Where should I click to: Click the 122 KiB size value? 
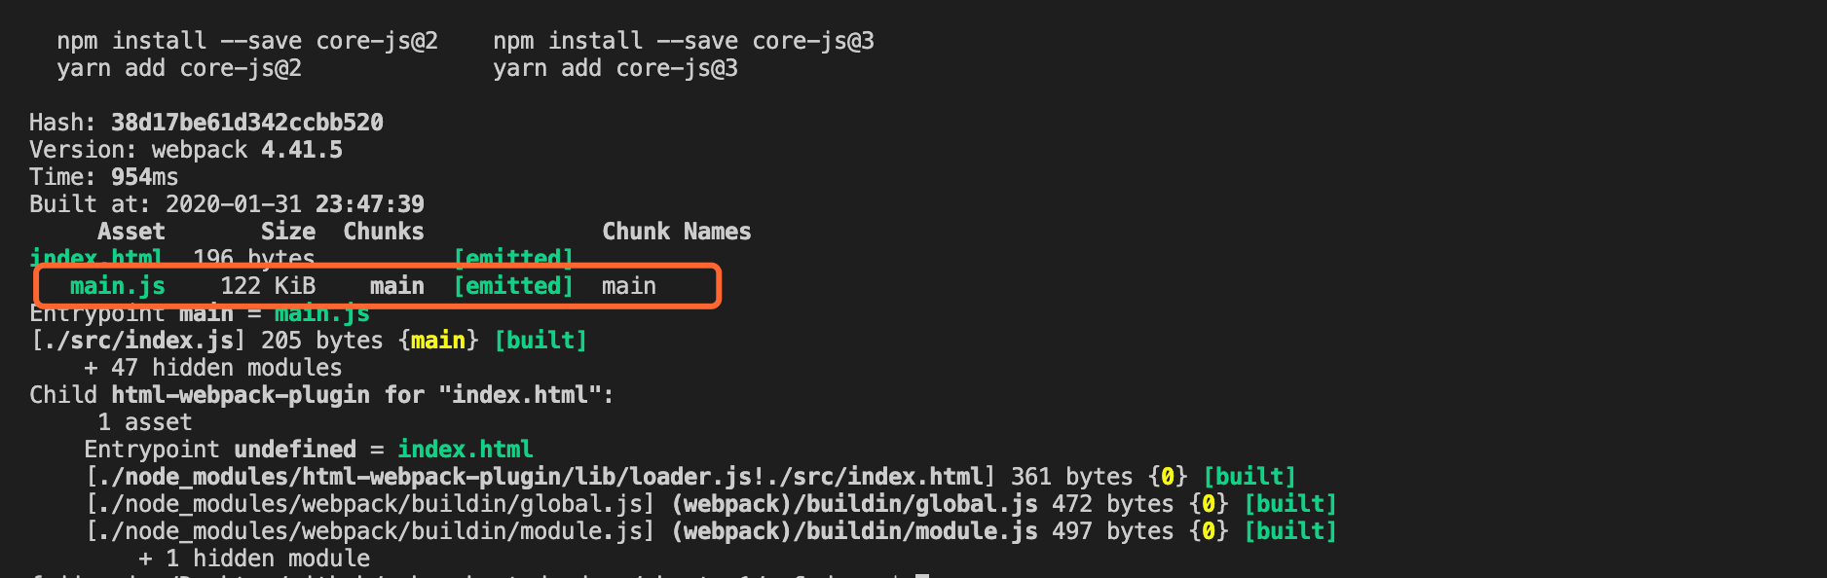(x=267, y=286)
